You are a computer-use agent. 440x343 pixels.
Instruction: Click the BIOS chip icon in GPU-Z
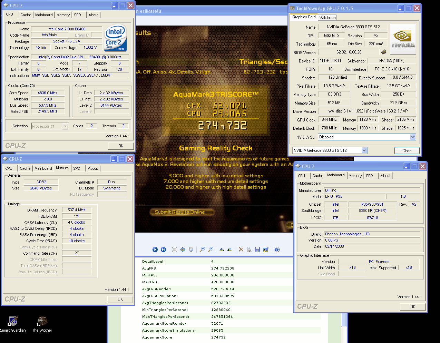383,52
